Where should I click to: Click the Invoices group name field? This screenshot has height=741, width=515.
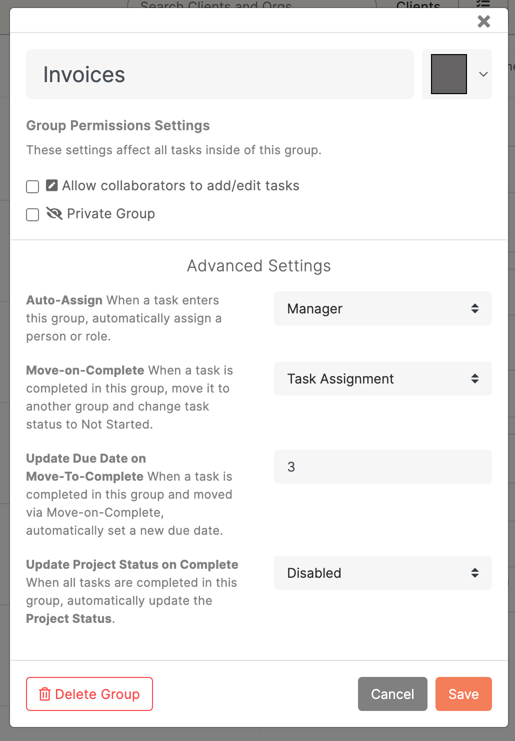(x=220, y=74)
